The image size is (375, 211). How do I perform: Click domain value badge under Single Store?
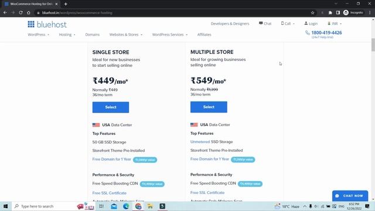tap(145, 160)
